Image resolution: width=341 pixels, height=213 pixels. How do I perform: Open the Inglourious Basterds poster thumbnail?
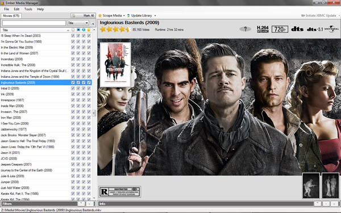click(115, 65)
